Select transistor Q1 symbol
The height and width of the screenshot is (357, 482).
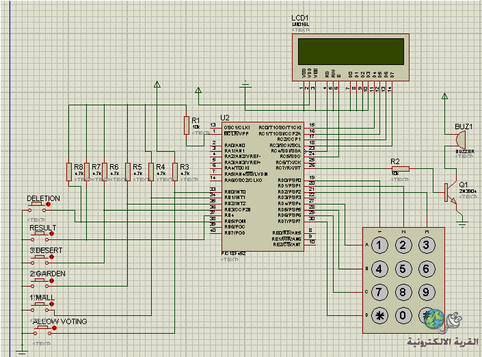(x=451, y=193)
